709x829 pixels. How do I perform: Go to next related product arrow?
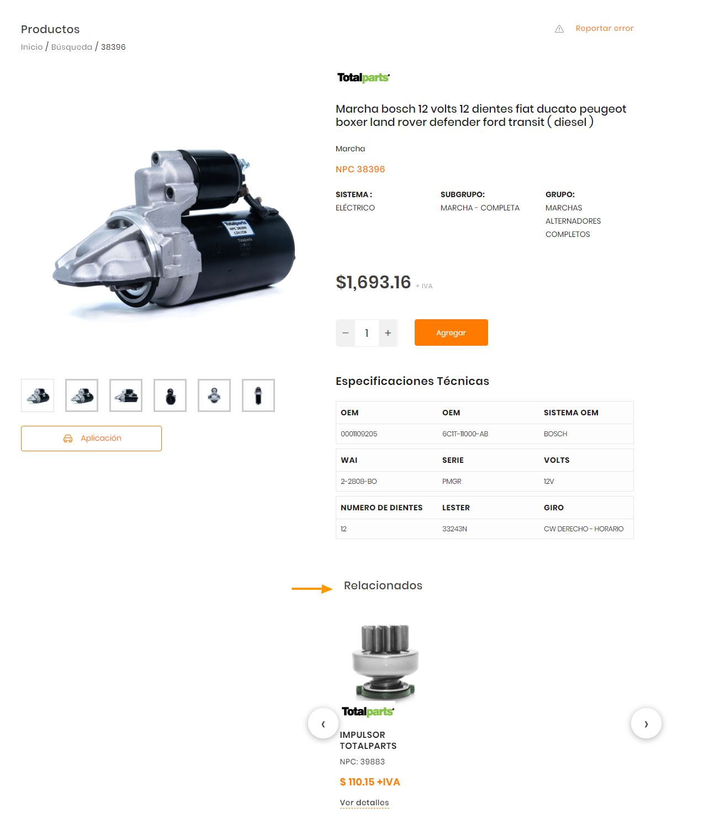pos(646,723)
